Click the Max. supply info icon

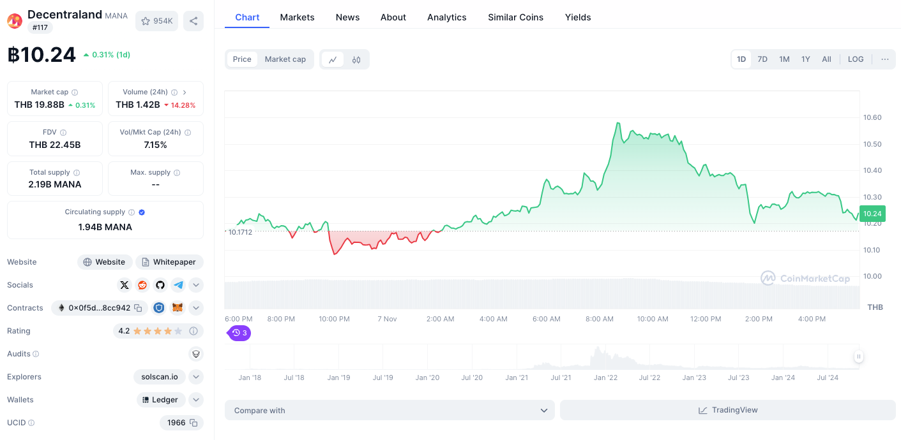click(177, 173)
